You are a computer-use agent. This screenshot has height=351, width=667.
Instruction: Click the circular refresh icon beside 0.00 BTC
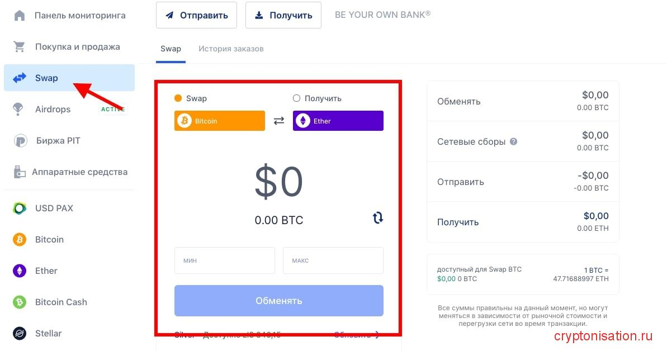[x=378, y=217]
